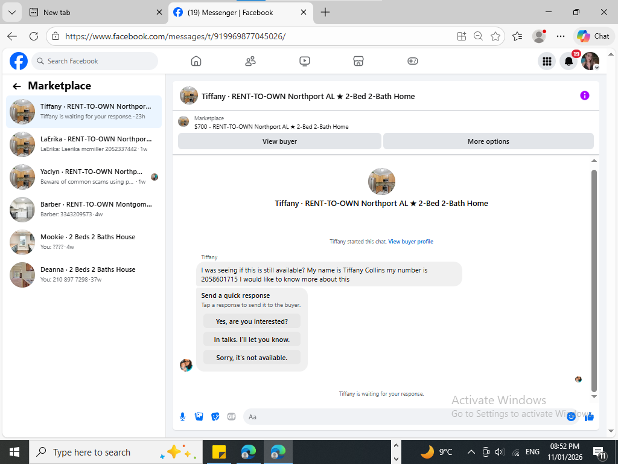Click the View buyer button
618x464 pixels.
(x=279, y=141)
